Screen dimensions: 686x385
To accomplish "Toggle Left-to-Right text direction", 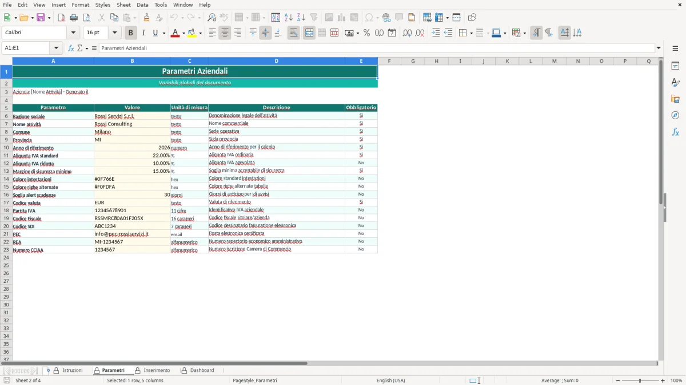I will [x=536, y=33].
